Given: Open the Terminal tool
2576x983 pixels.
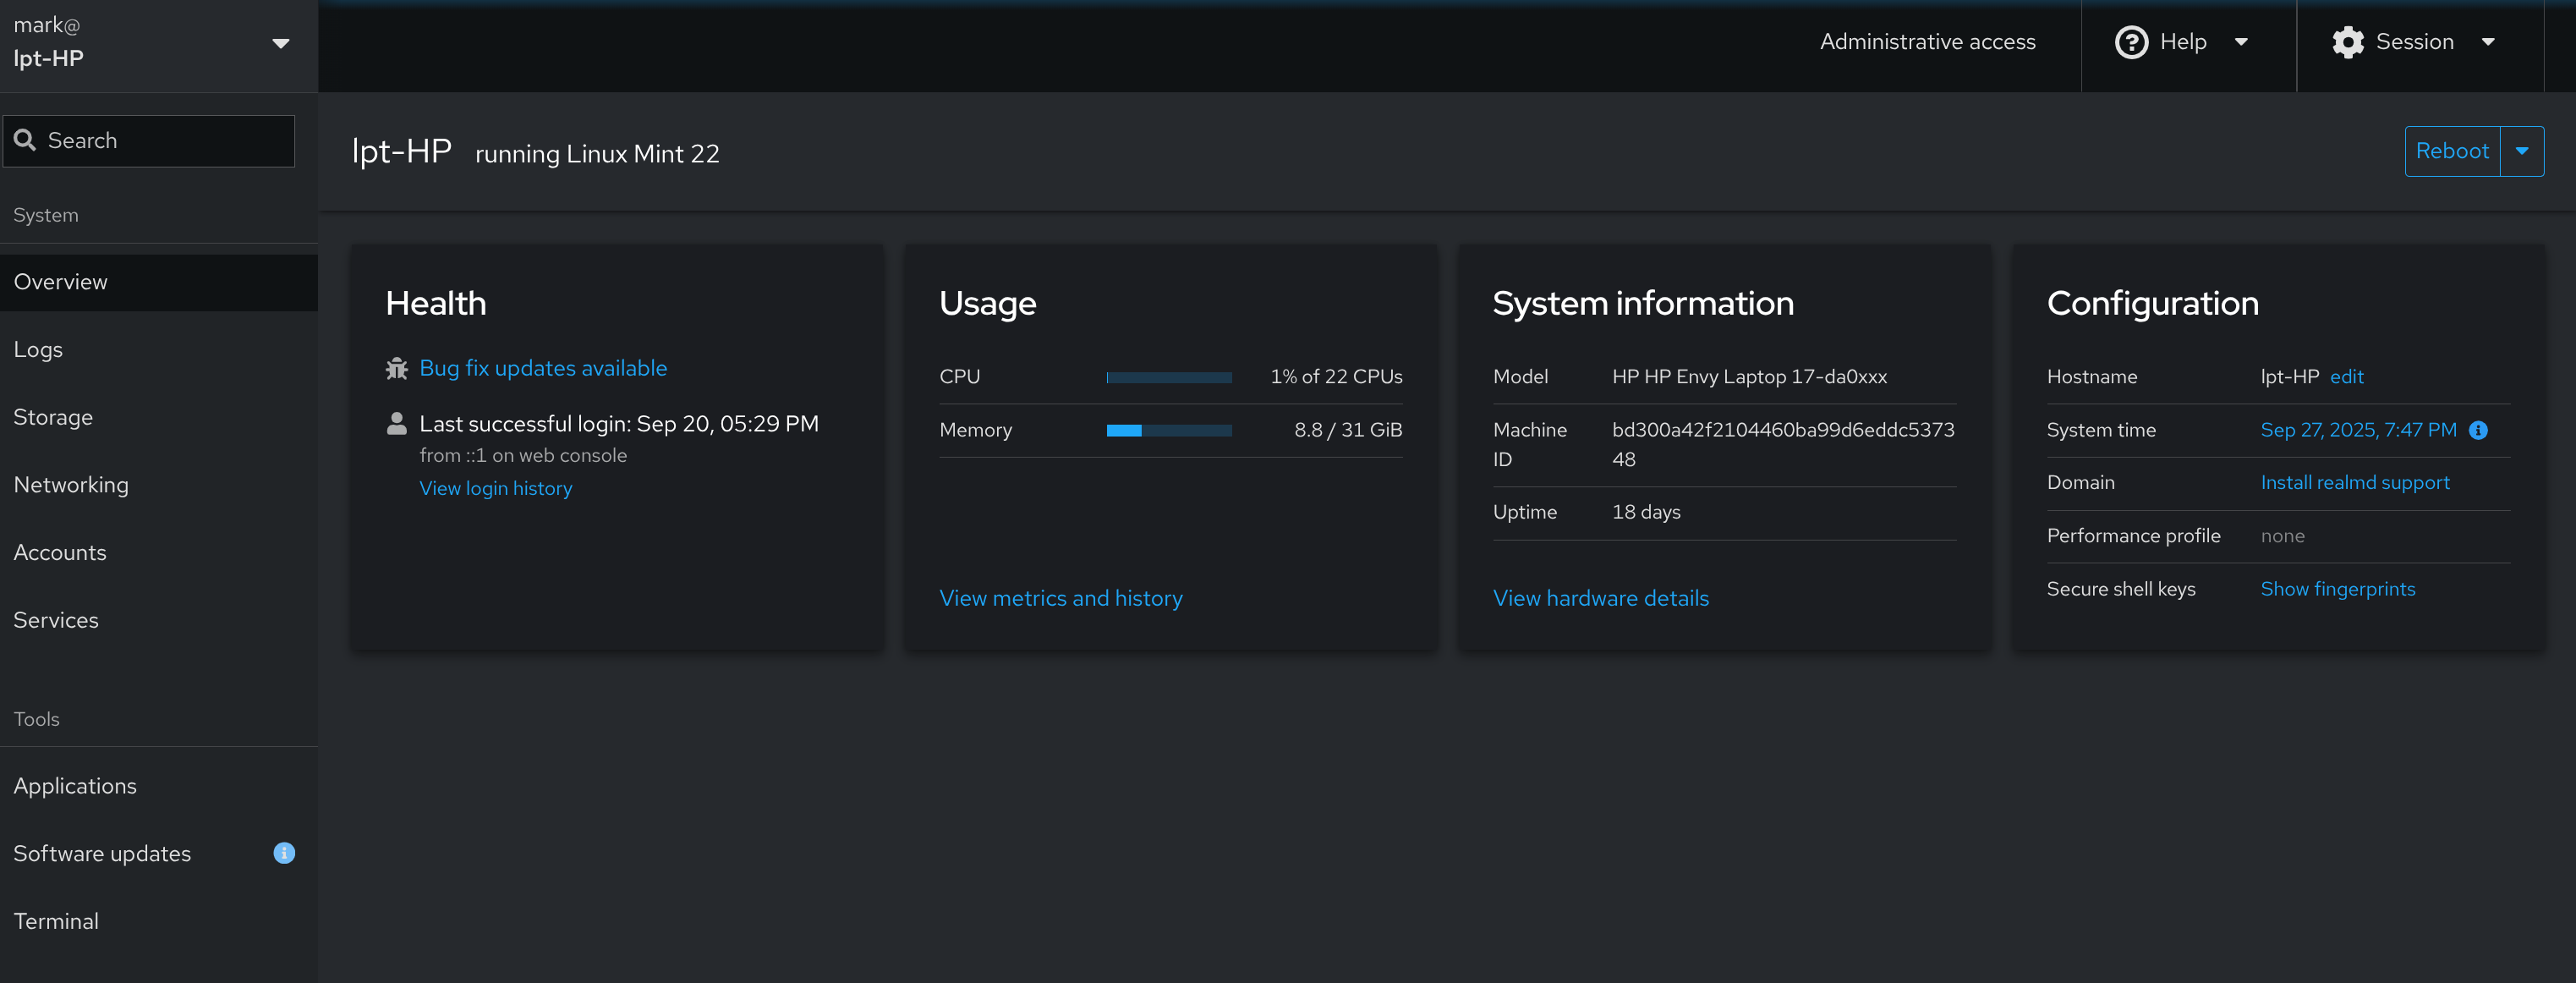Looking at the screenshot, I should (56, 921).
